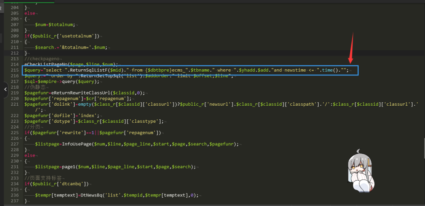425x206 pixels.
Task: Click the time() call in the query line
Action: [x=330, y=70]
